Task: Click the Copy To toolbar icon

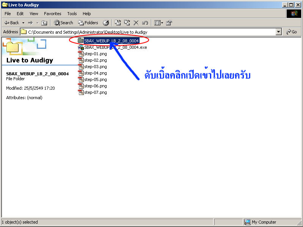Action: [127, 23]
